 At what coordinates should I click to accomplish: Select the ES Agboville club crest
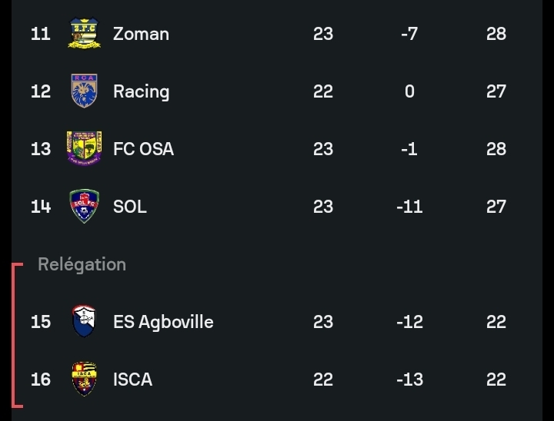[84, 321]
